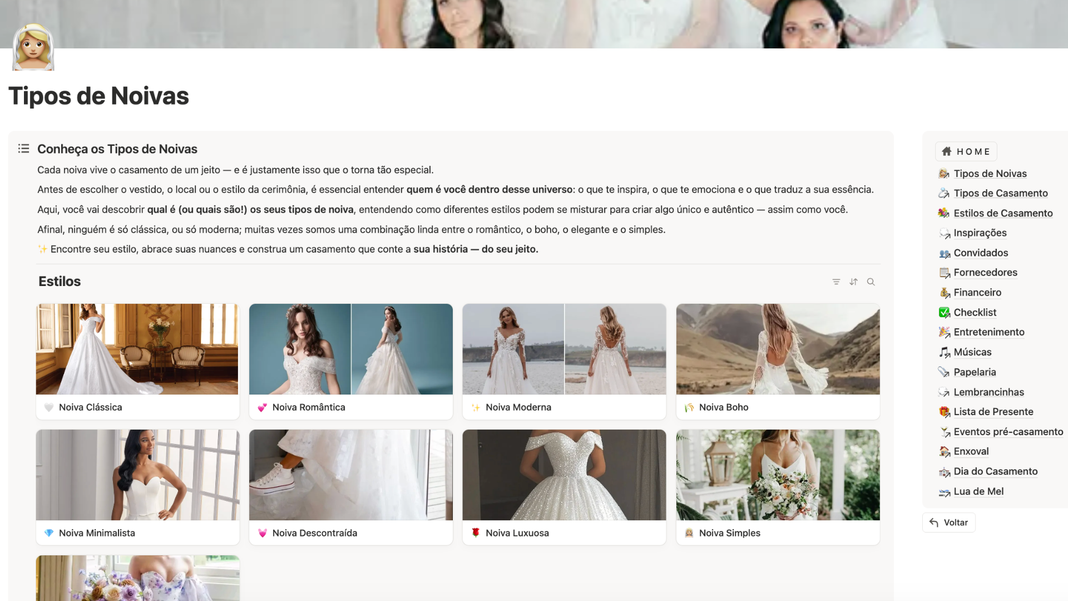
Task: Open the Noiva Boho card image
Action: [778, 349]
